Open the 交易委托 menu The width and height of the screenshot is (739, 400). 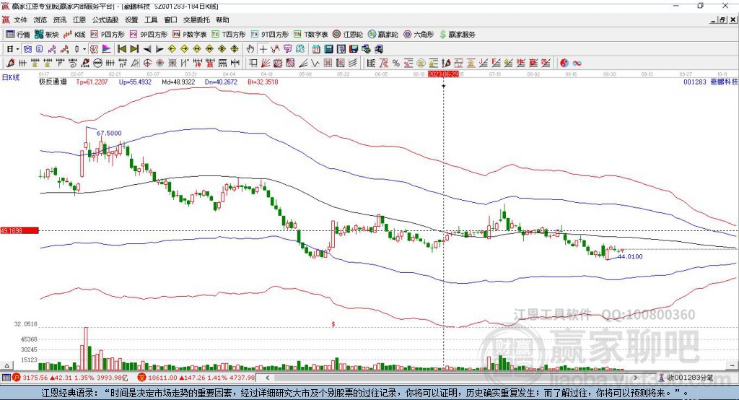point(196,19)
